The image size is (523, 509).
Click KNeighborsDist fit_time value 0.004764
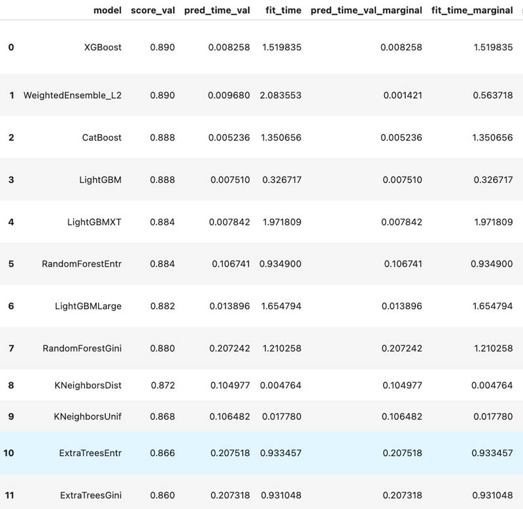(x=281, y=386)
